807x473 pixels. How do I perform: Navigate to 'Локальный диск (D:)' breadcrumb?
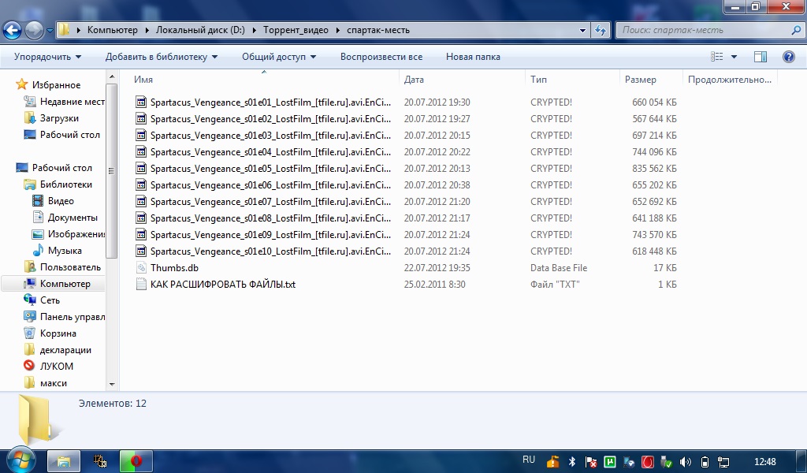(x=200, y=30)
